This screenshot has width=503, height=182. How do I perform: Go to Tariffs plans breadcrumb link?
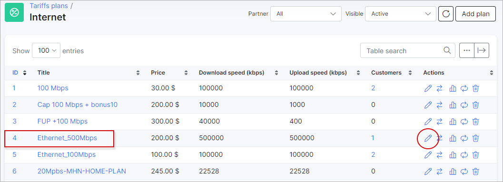pyautogui.click(x=49, y=6)
